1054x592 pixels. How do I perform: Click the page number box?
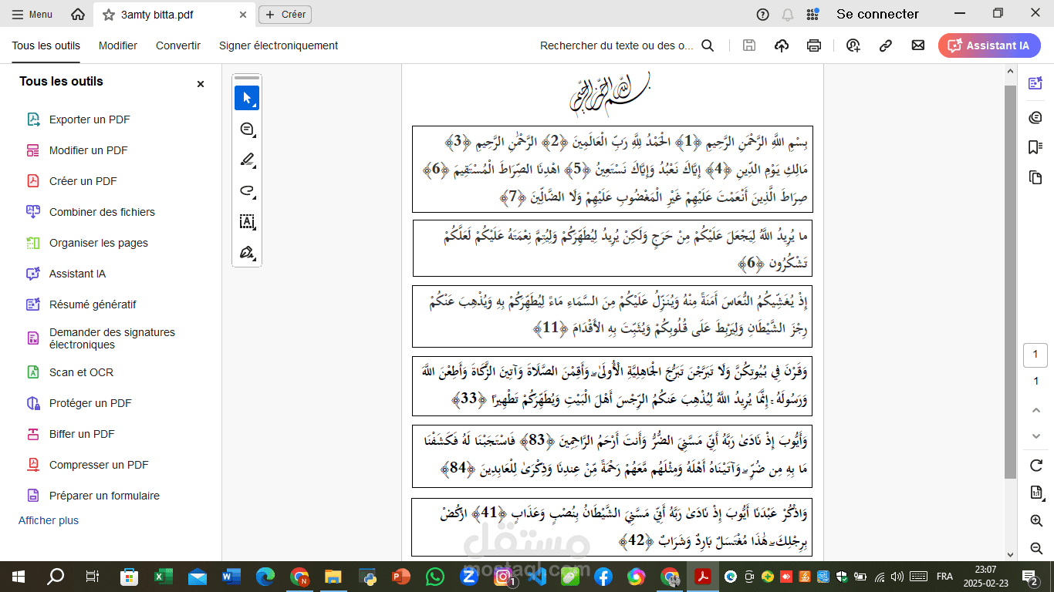coord(1035,355)
